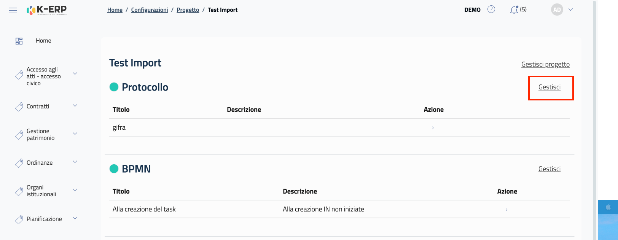The height and width of the screenshot is (240, 618).
Task: Click the tag icon next to Ordinanze
Action: tap(19, 163)
